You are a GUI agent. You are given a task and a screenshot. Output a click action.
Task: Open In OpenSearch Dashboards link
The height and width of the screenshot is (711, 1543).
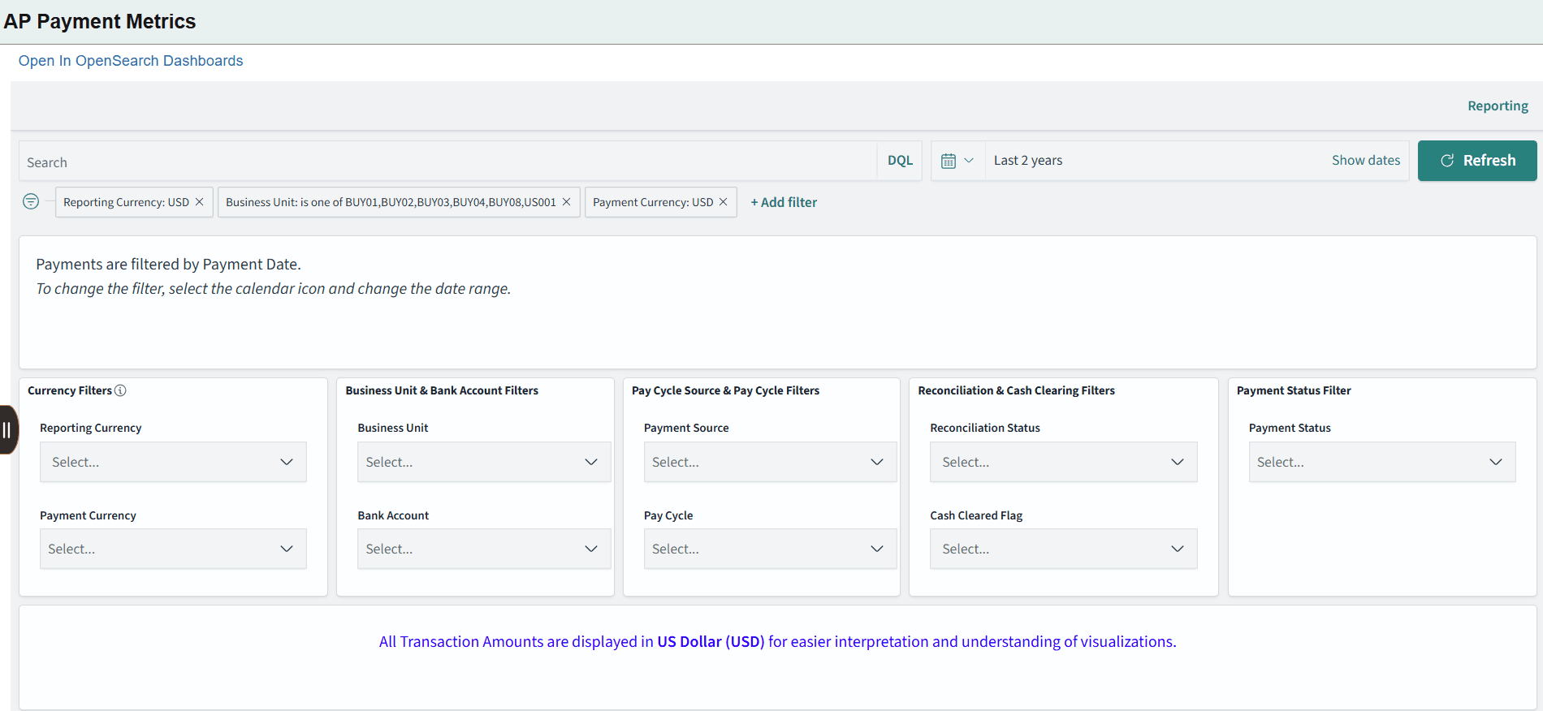(131, 61)
